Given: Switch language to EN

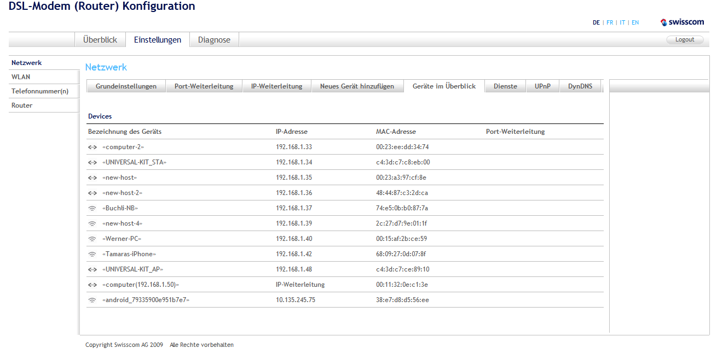Looking at the screenshot, I should point(635,23).
